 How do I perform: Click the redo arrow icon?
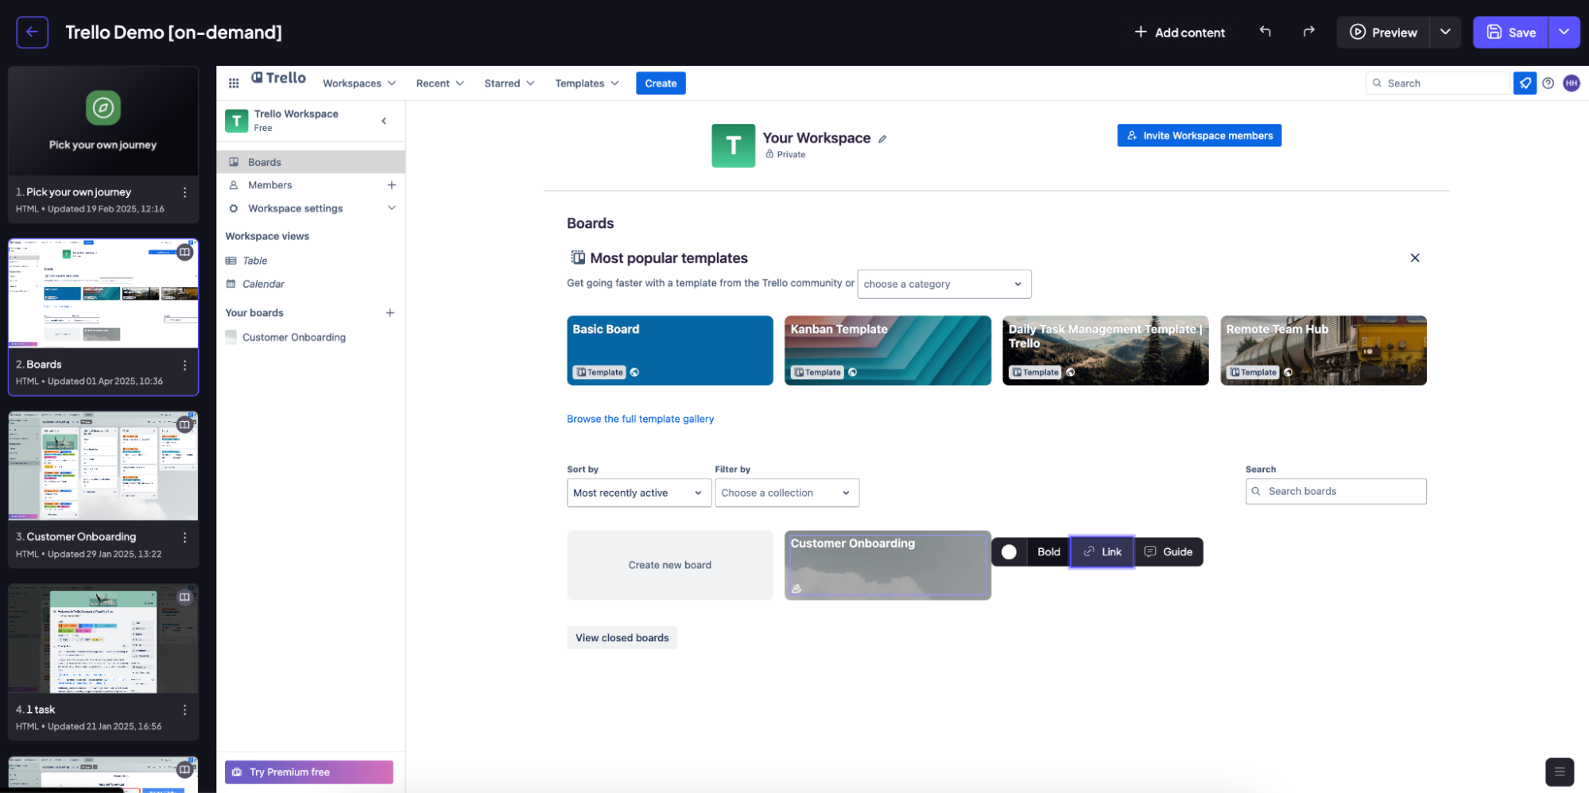pos(1308,32)
